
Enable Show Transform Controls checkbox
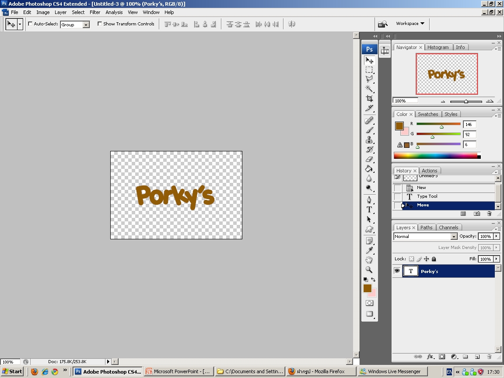(100, 24)
